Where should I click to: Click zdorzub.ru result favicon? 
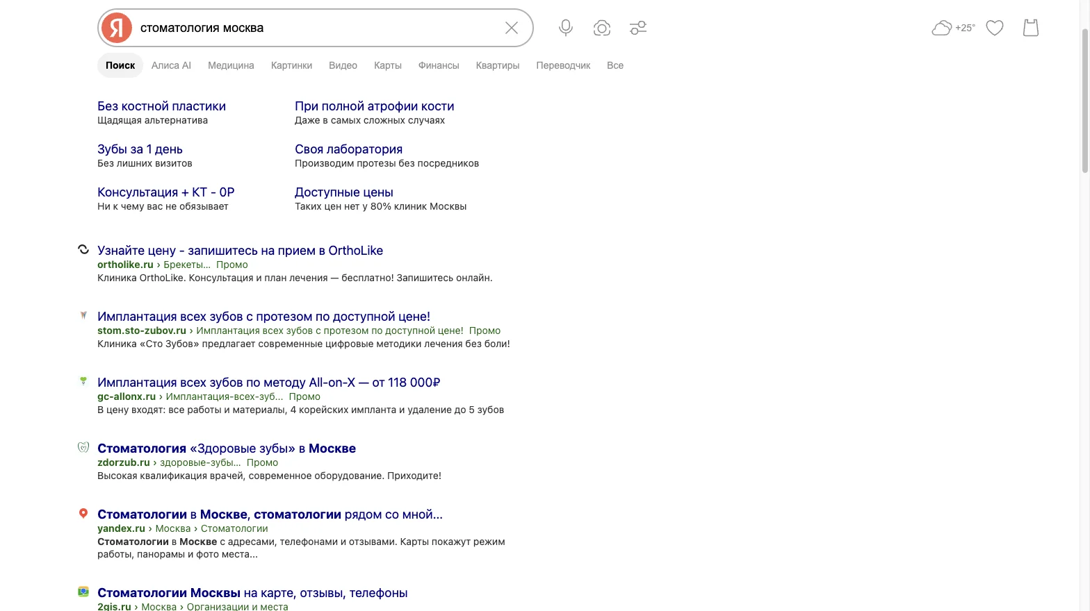[x=83, y=447]
